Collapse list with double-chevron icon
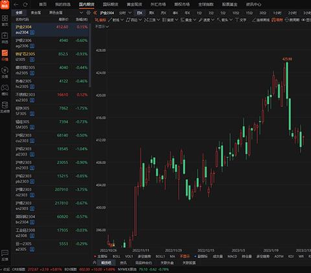Screen dimensions: 311x273 (x=95, y=13)
